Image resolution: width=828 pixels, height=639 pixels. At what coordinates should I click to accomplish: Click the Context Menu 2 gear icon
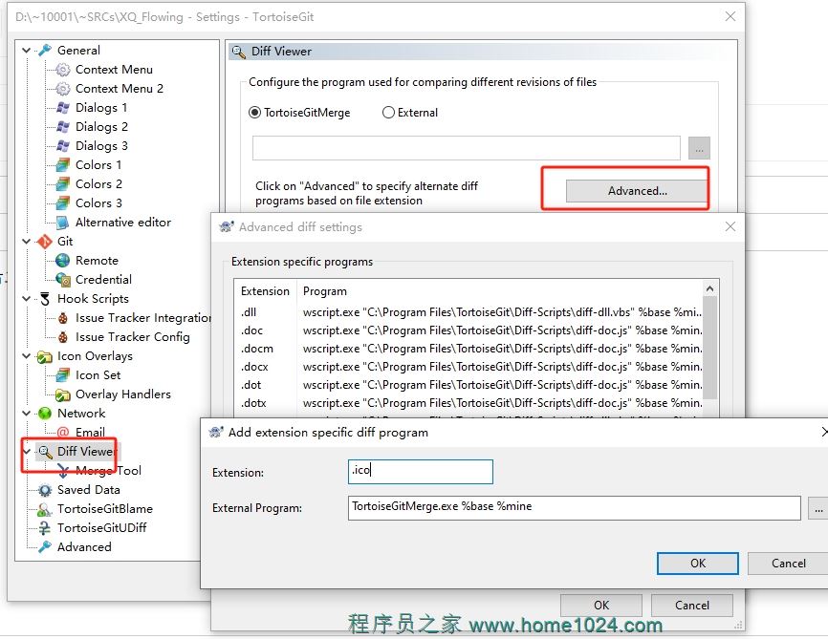coord(63,89)
